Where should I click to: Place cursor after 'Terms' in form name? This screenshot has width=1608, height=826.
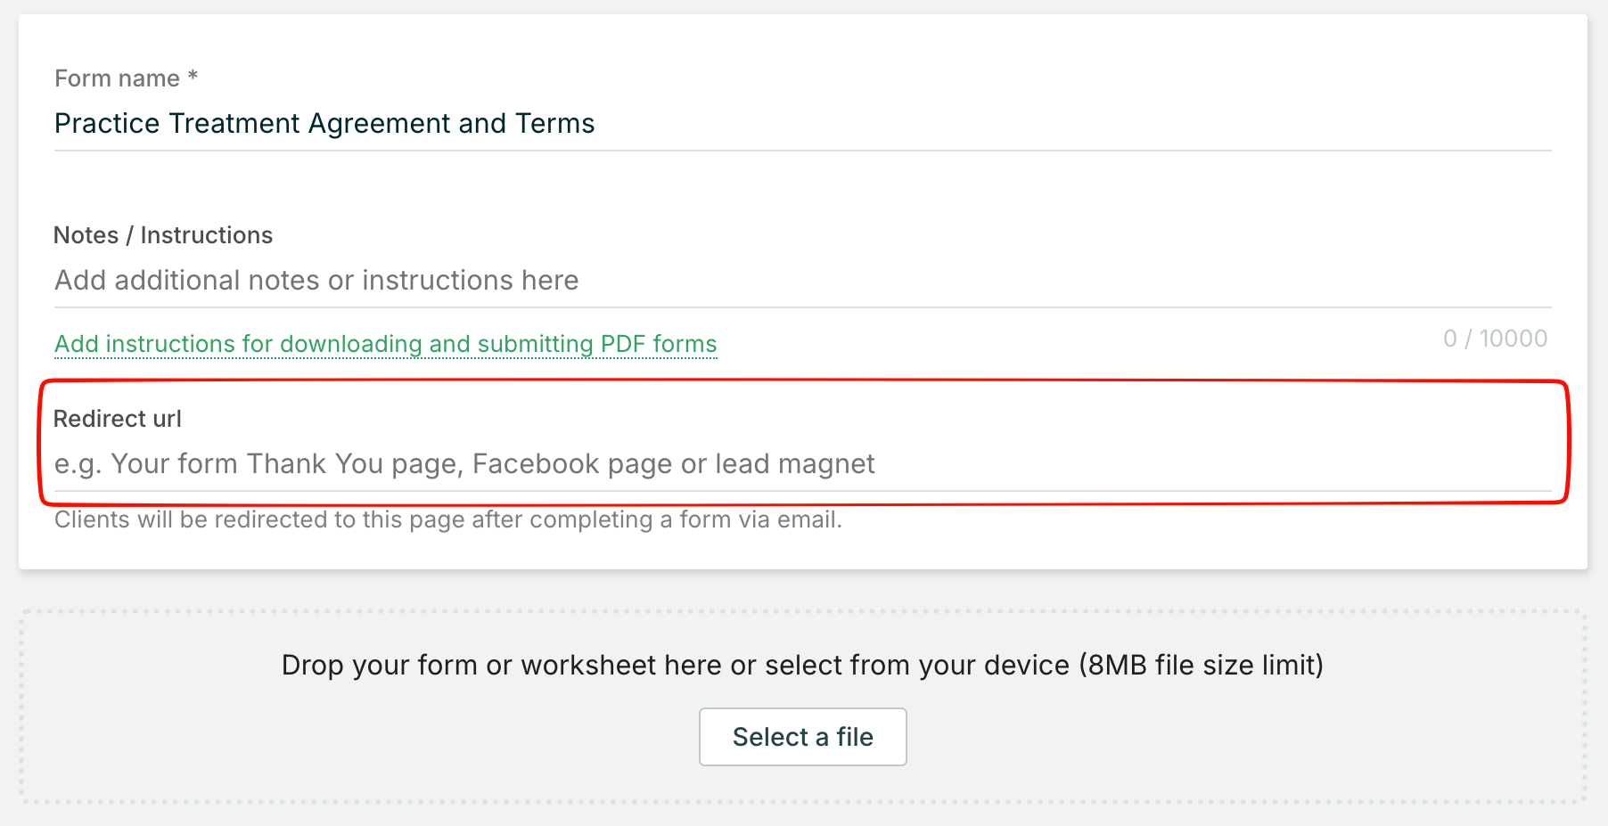(596, 123)
